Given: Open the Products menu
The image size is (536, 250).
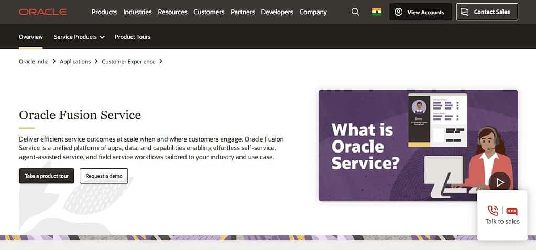Looking at the screenshot, I should [104, 12].
